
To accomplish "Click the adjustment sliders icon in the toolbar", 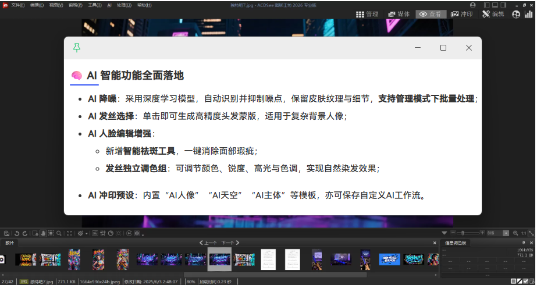I will (x=103, y=233).
